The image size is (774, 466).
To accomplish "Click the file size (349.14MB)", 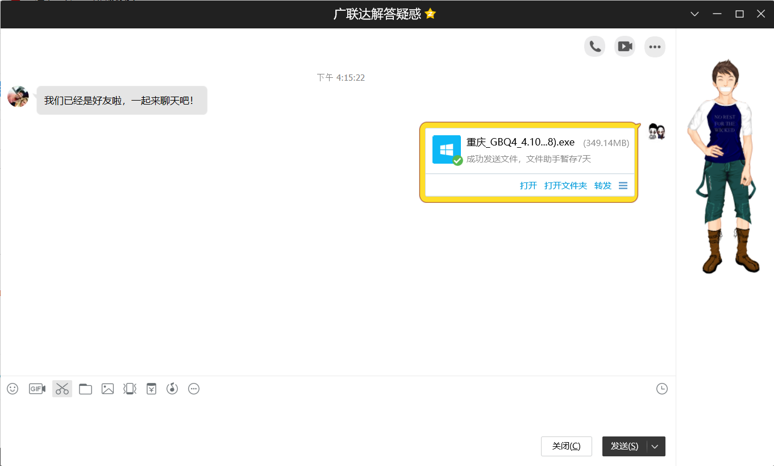I will pos(606,143).
